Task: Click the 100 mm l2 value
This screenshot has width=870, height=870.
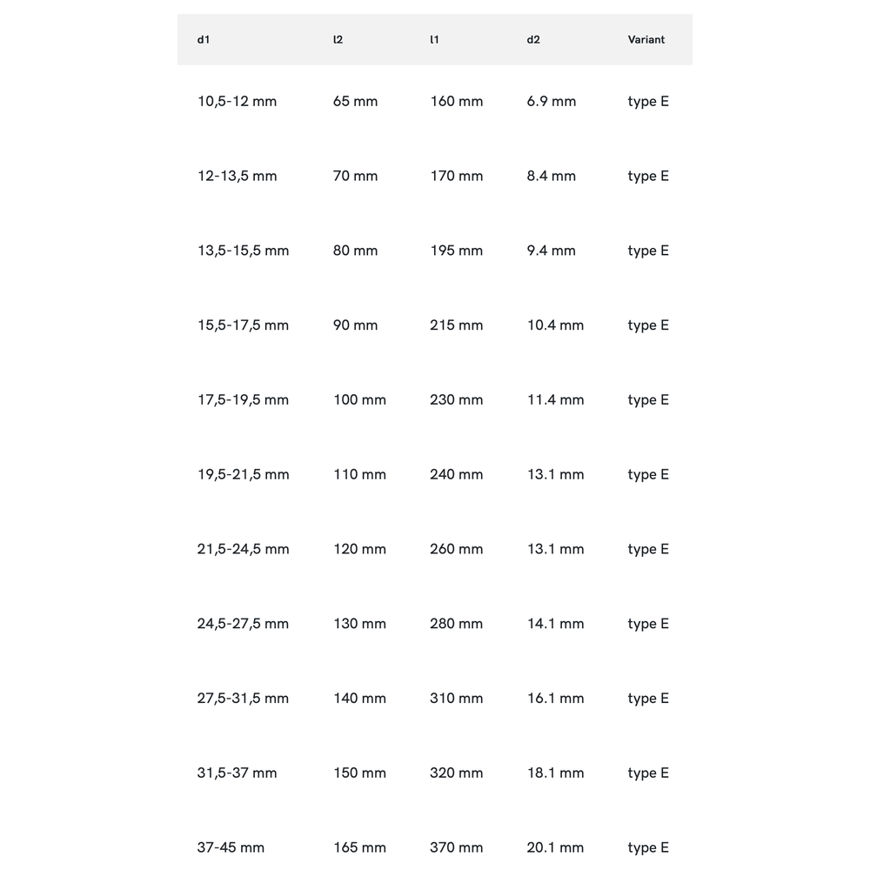Action: pyautogui.click(x=359, y=400)
